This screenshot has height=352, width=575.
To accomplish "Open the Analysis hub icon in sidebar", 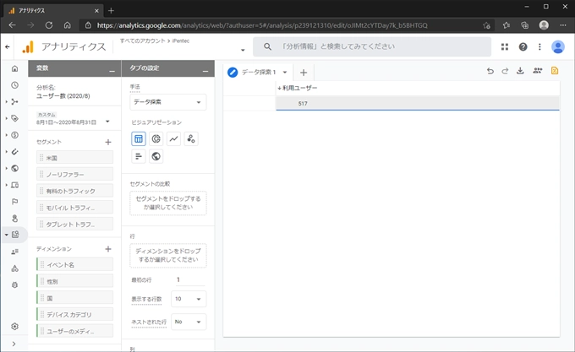I will 15,235.
